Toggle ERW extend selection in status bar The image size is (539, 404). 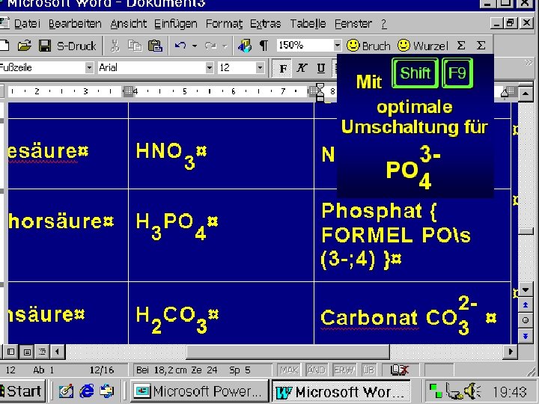click(344, 370)
